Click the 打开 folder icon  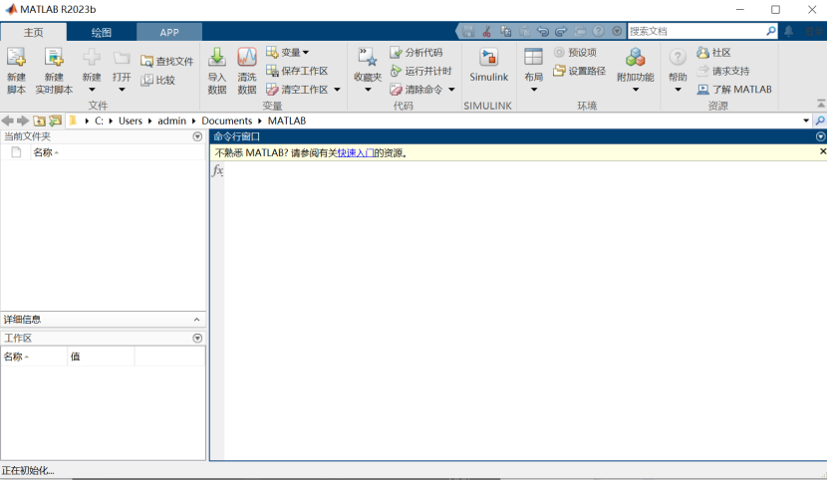click(x=122, y=59)
